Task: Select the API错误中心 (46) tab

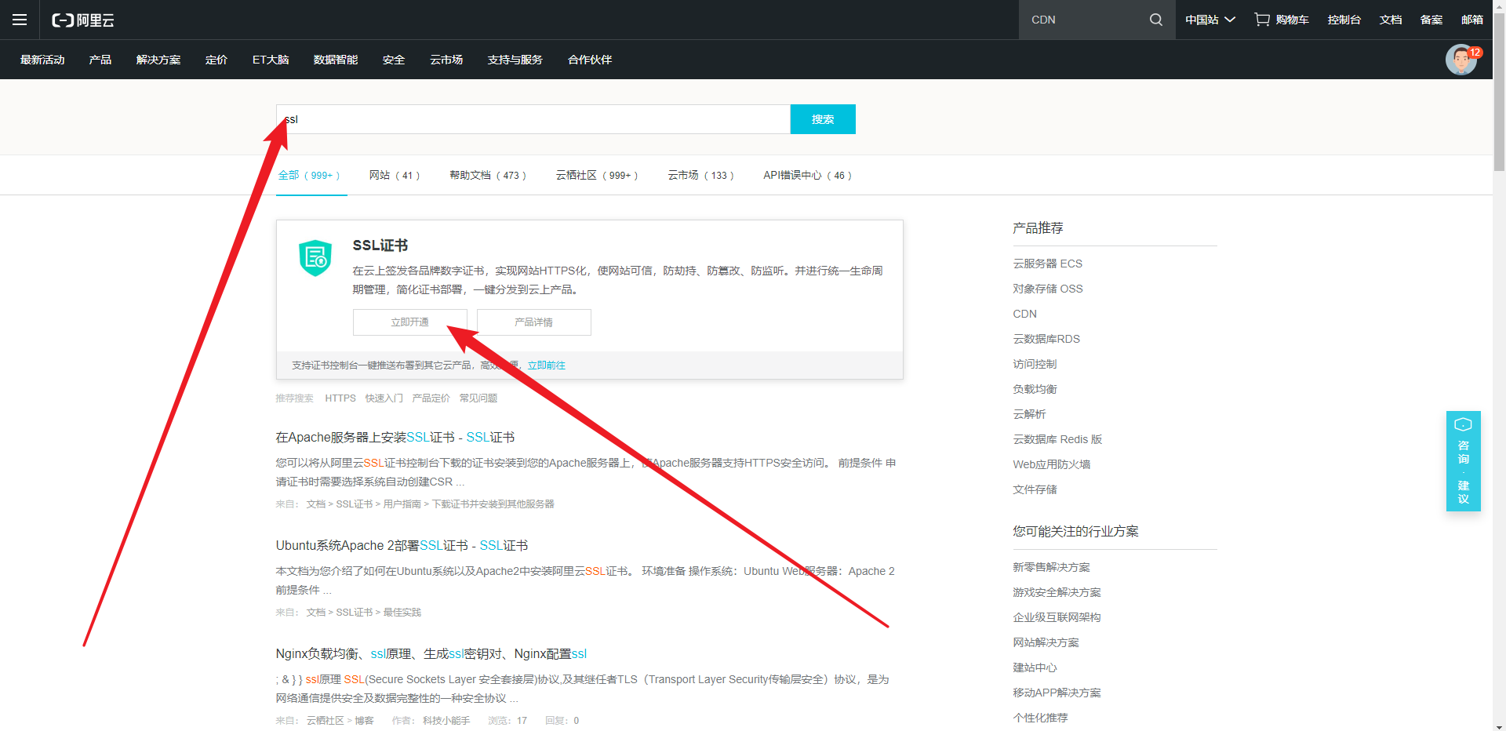Action: [808, 175]
